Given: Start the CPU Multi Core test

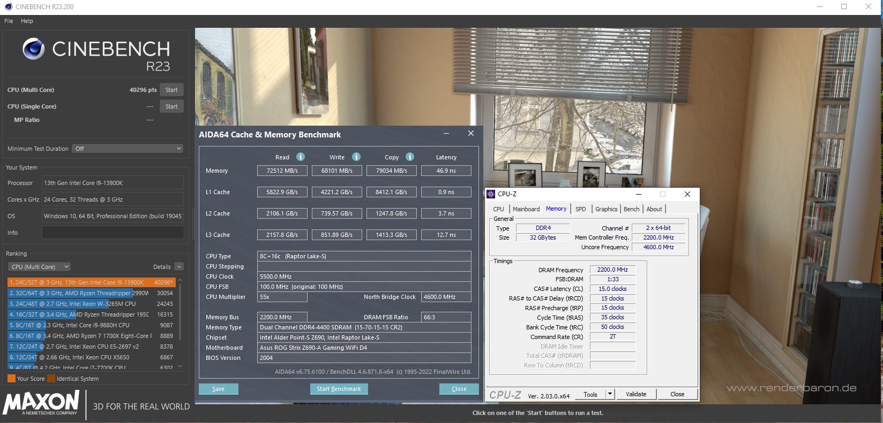Looking at the screenshot, I should 171,90.
